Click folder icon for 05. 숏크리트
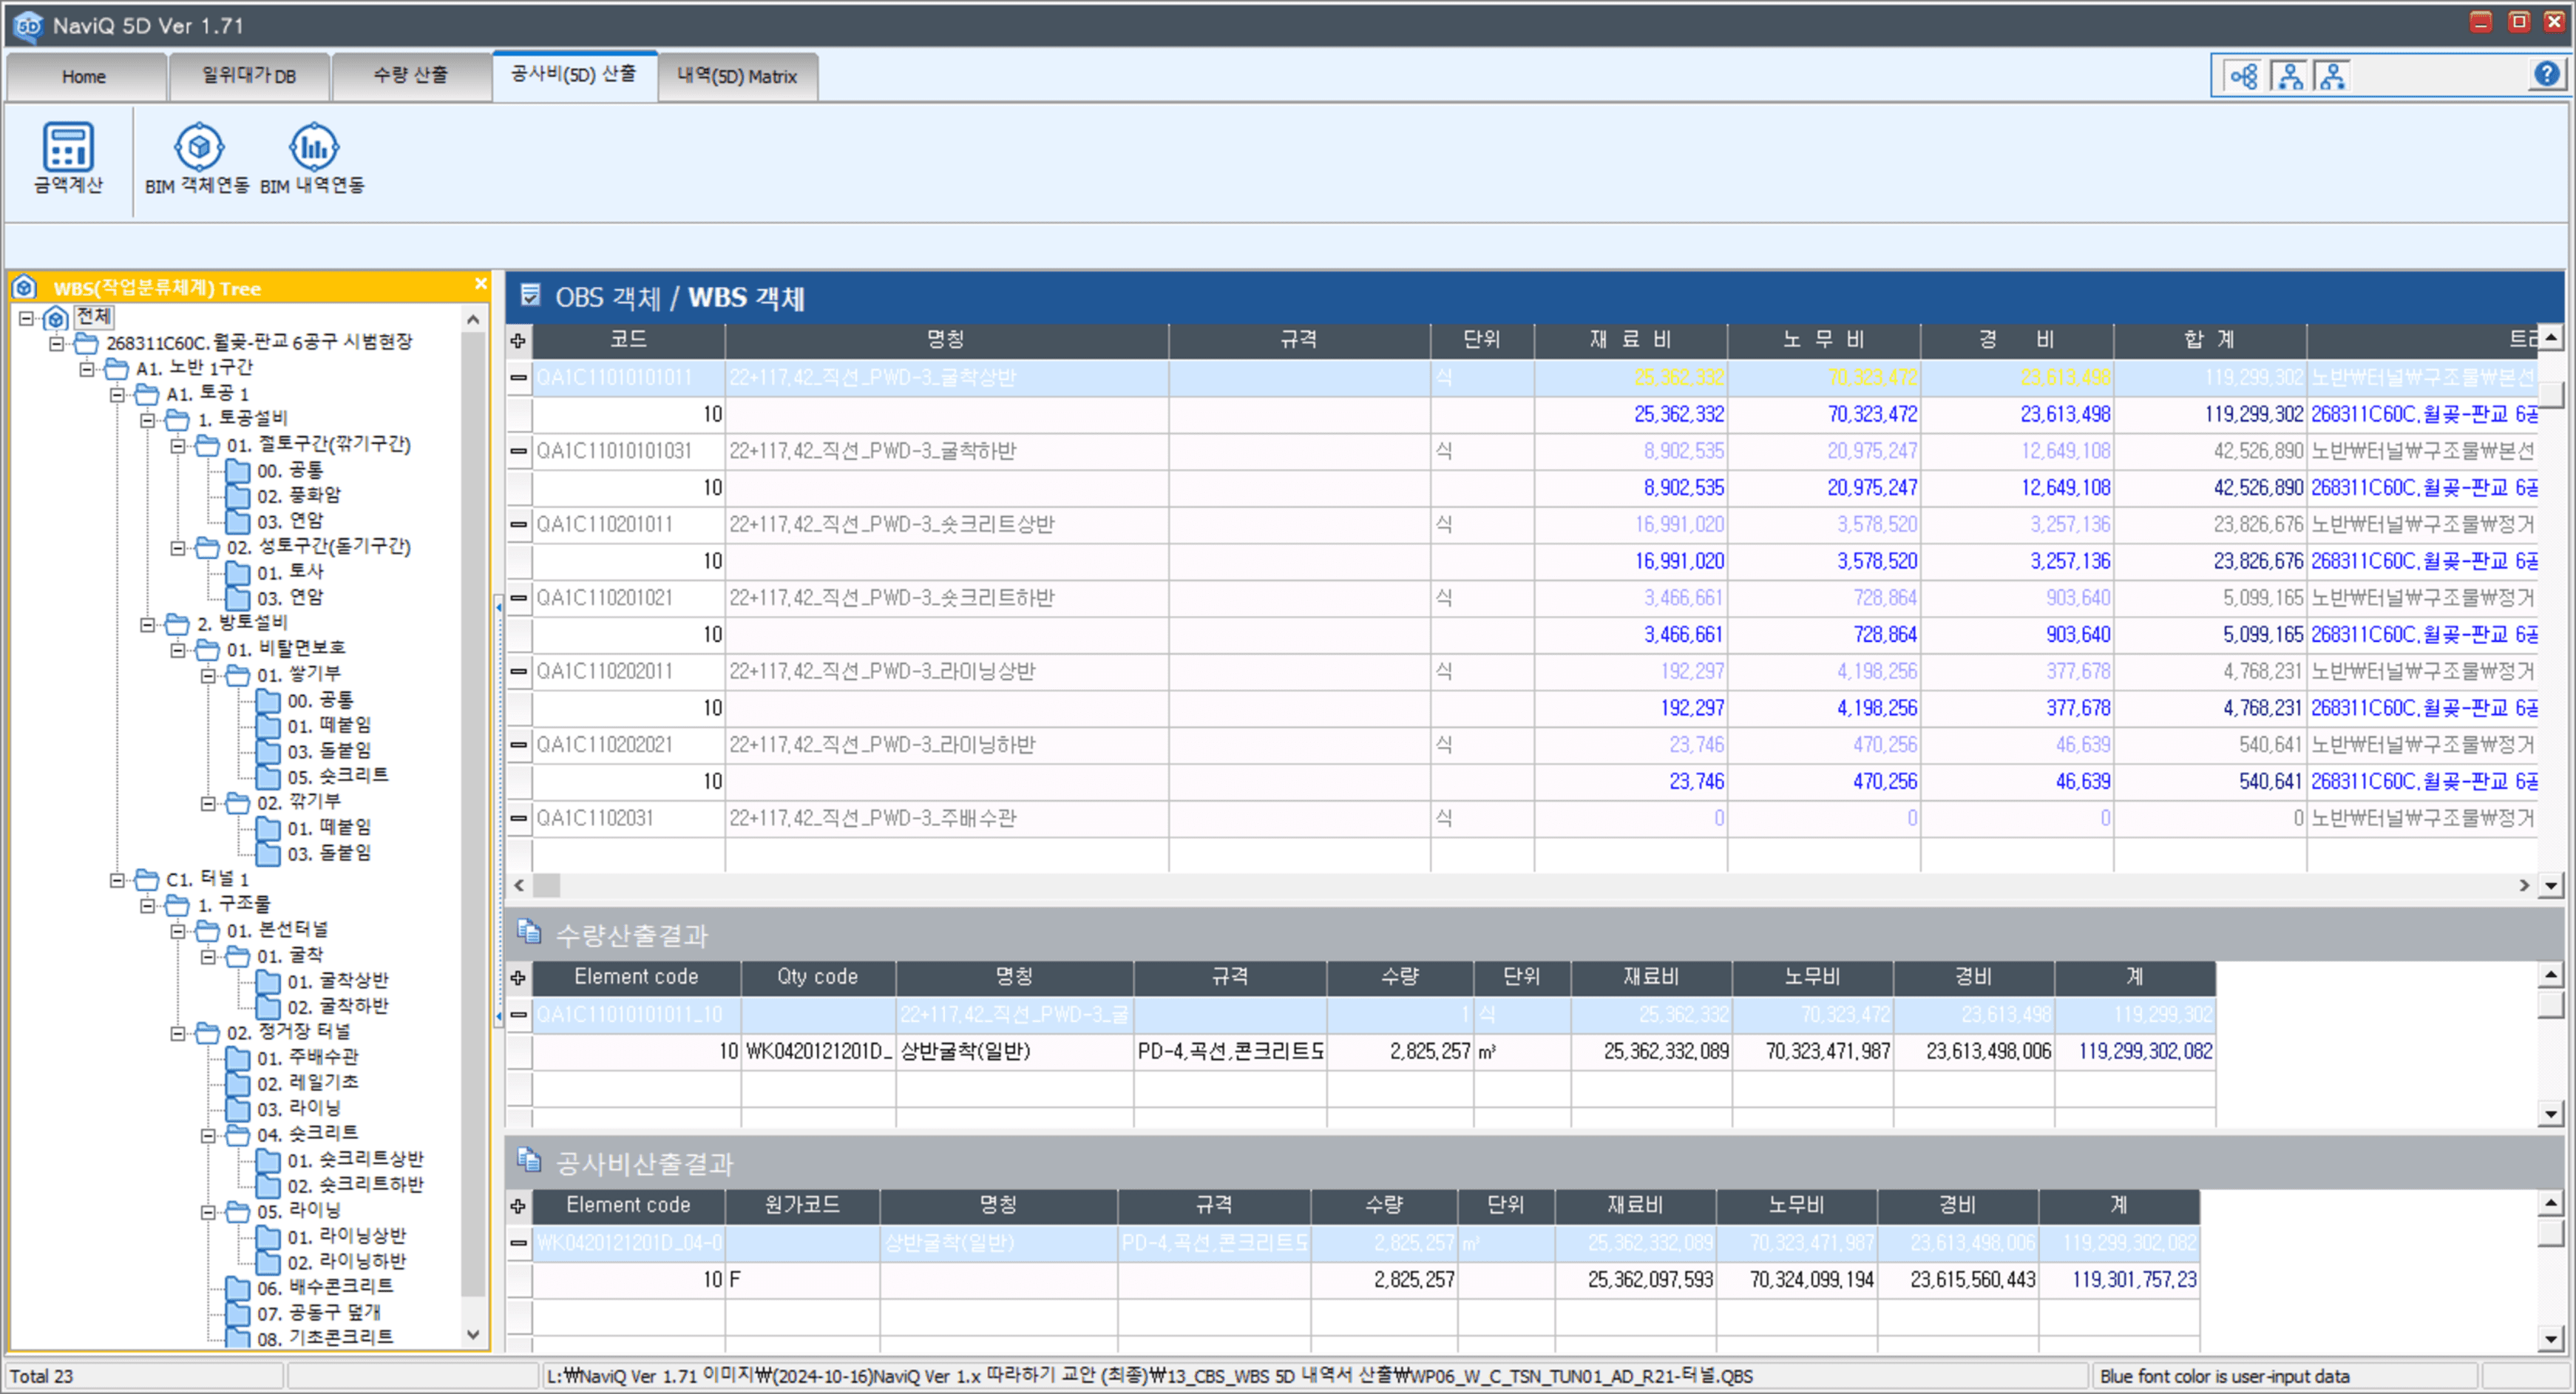This screenshot has height=1394, width=2576. coord(268,776)
